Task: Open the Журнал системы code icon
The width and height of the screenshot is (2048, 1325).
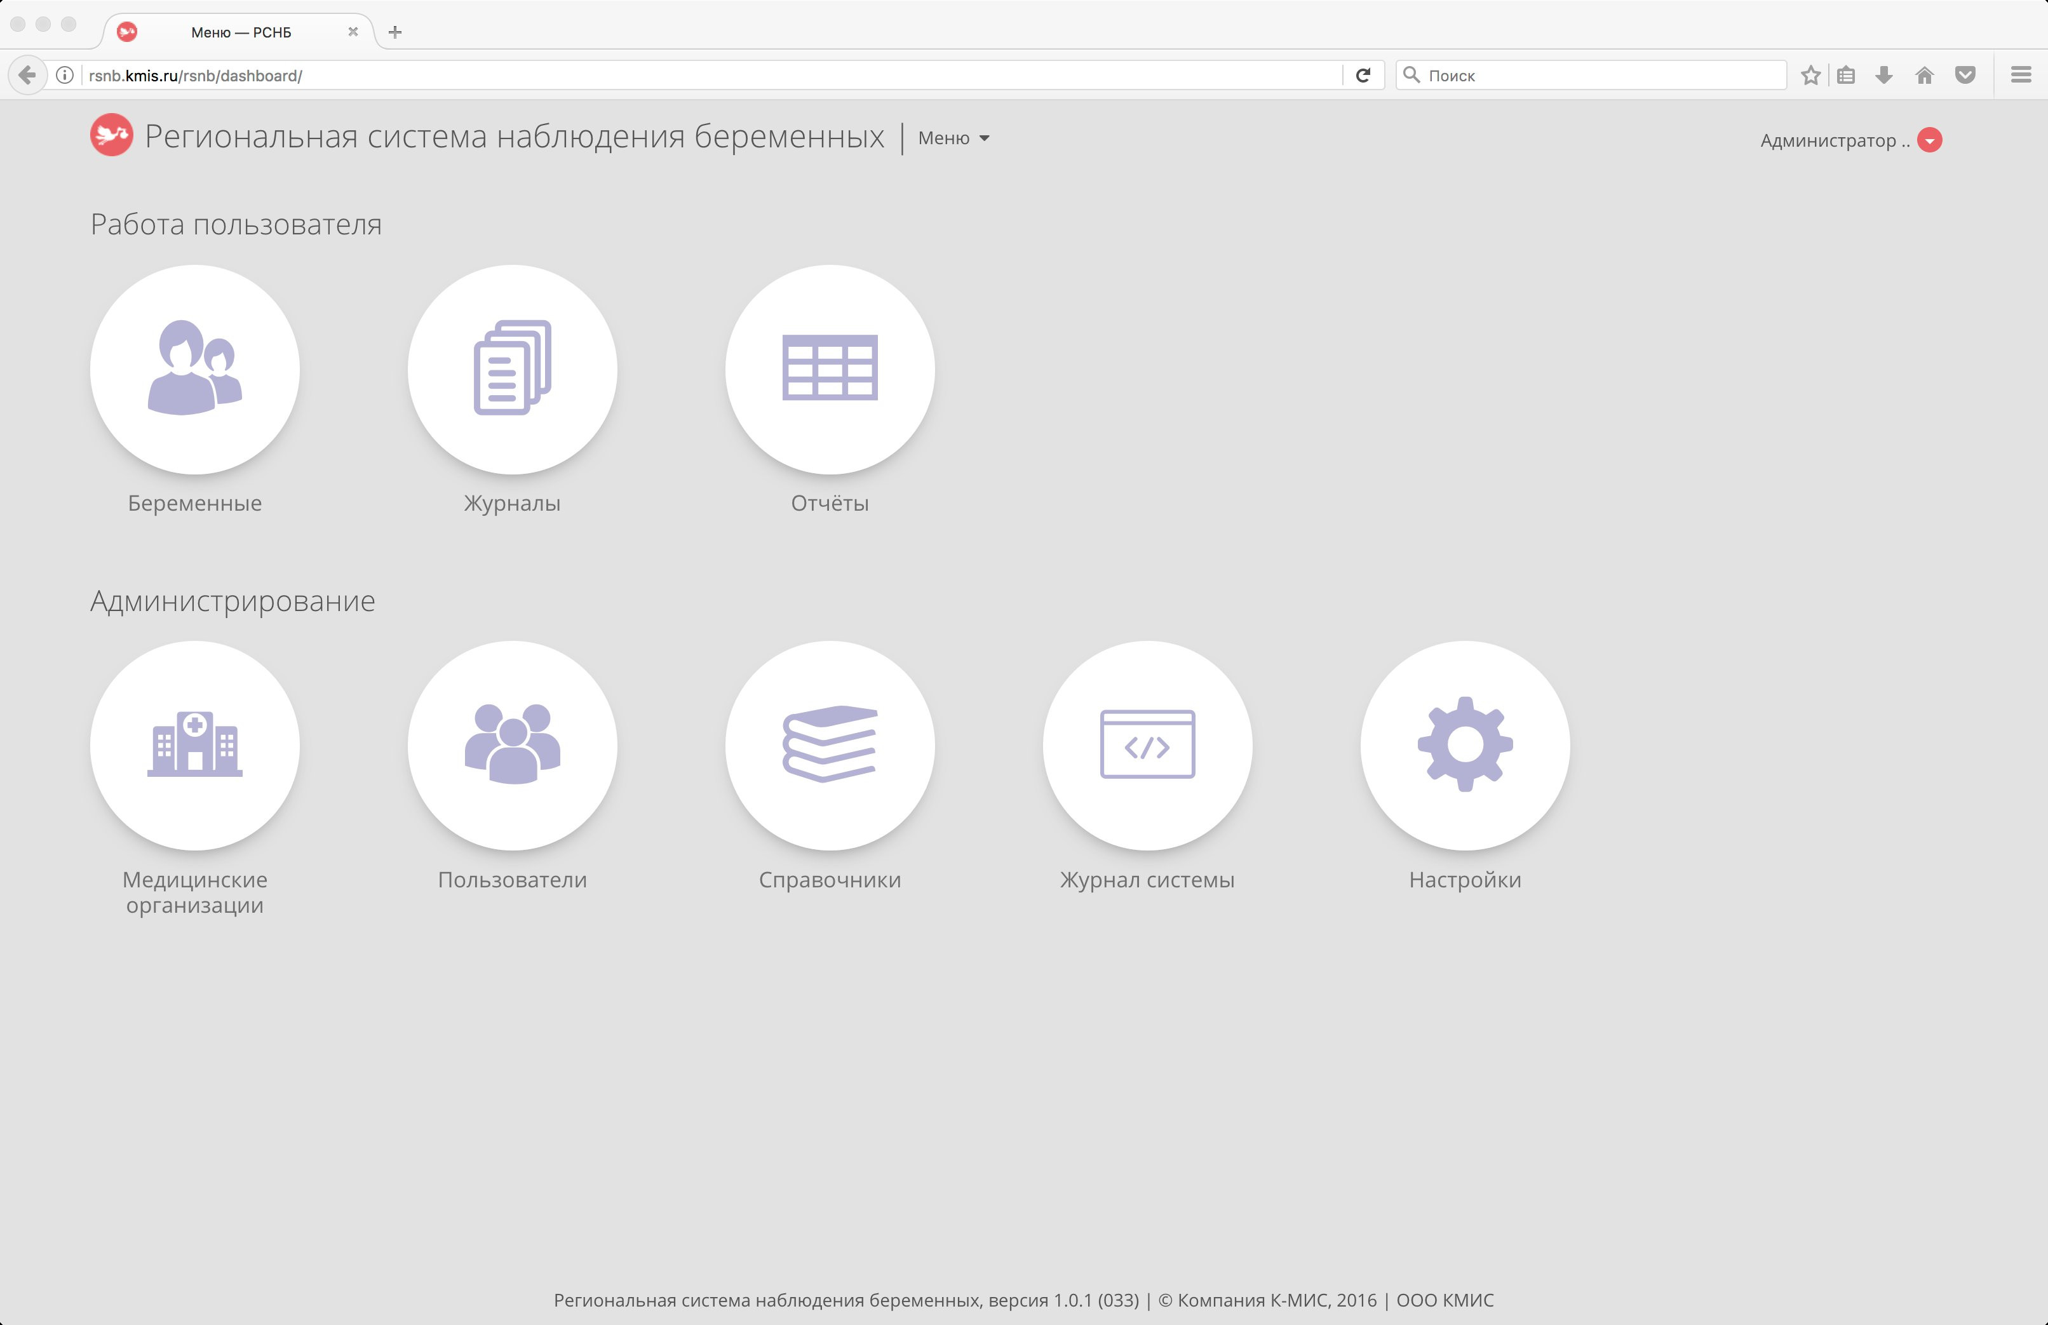Action: [x=1148, y=745]
